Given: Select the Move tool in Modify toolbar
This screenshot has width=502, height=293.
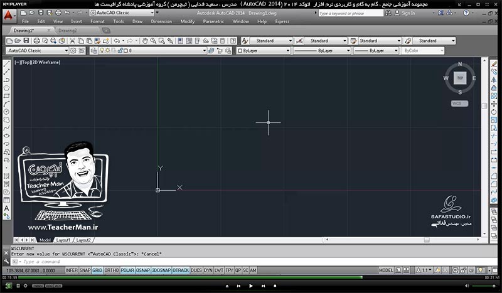Looking at the screenshot, I should (x=494, y=104).
